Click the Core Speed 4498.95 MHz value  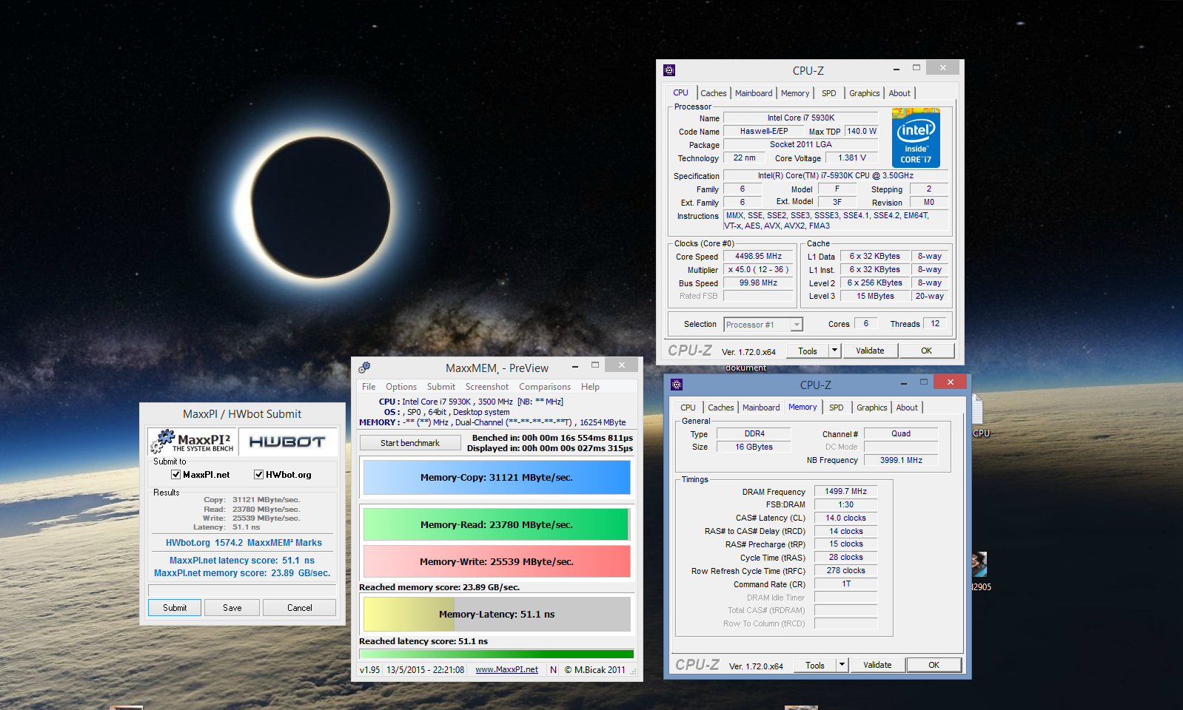[x=759, y=257]
